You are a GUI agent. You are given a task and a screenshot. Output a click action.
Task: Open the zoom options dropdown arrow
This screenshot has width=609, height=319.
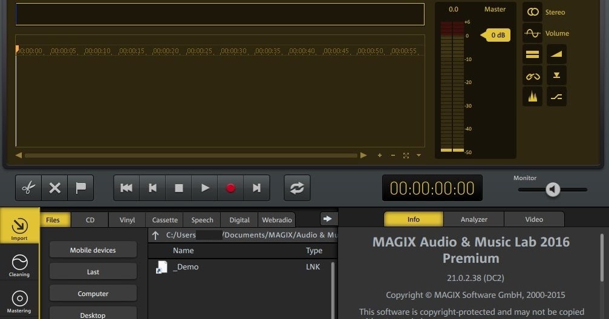418,155
